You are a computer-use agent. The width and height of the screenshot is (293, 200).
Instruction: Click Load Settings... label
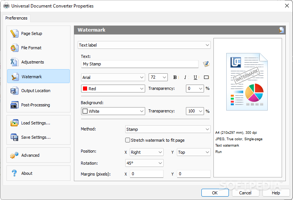[x=36, y=123]
